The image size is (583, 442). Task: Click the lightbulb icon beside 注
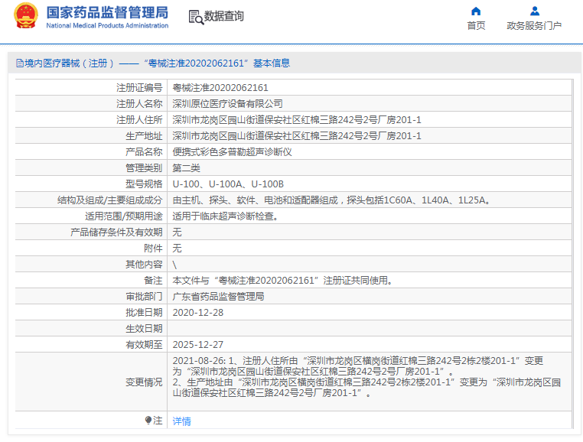[148, 421]
